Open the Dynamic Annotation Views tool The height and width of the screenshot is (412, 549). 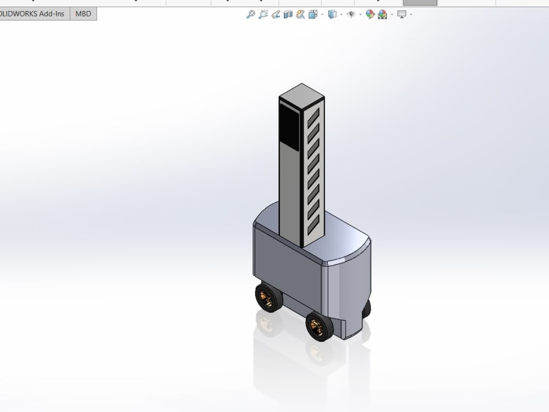[x=300, y=14]
